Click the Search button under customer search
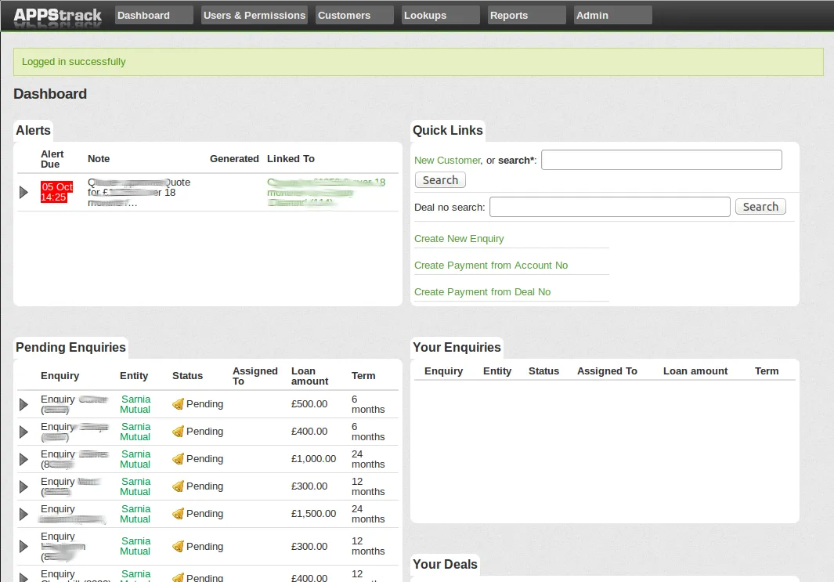 [x=440, y=180]
